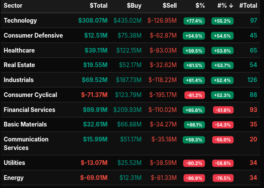This screenshot has height=188, width=264.
Task: Sort by the $Buy column header
Action: [135, 6]
